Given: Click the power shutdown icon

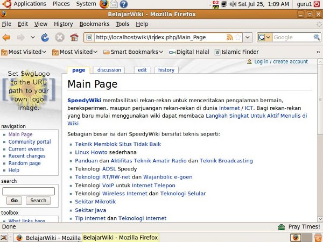Looking at the screenshot, I should click(x=317, y=4).
